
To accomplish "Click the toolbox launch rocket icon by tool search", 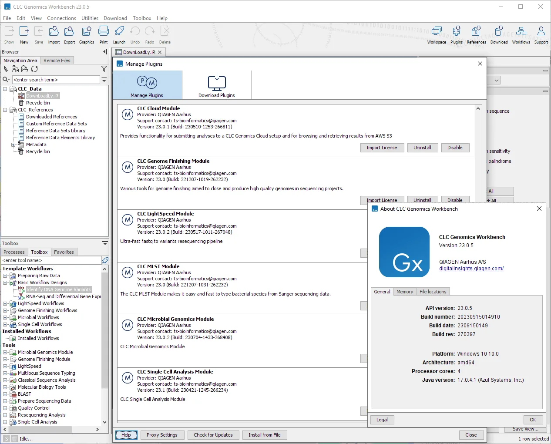I will (105, 260).
